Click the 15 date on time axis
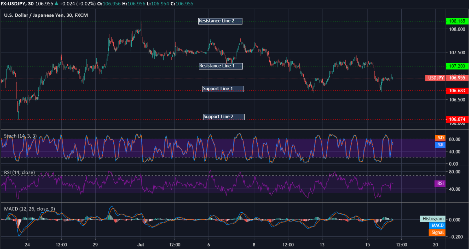469x249 pixels. (x=367, y=245)
